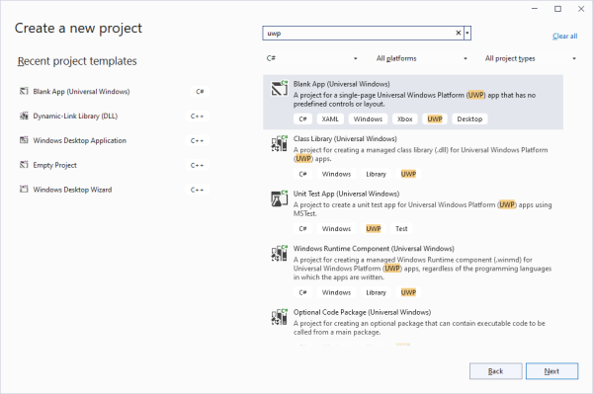
Task: Click the Dynamic-Link Library (DLL) icon
Action: [x=24, y=116]
